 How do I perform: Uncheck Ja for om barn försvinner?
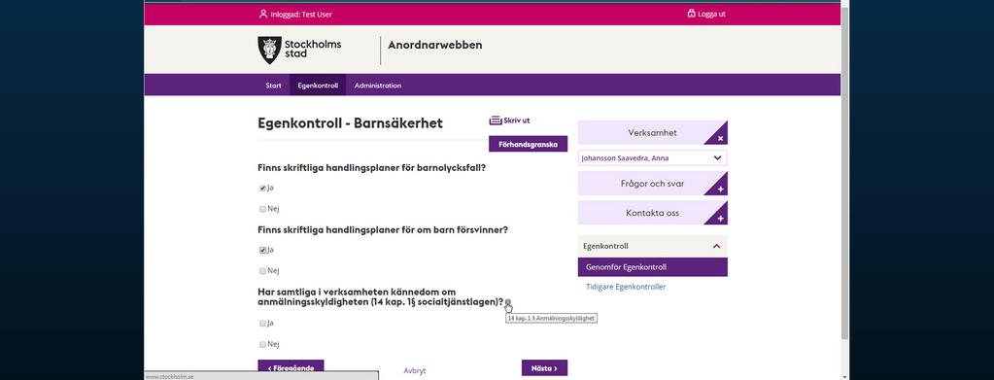tap(262, 250)
